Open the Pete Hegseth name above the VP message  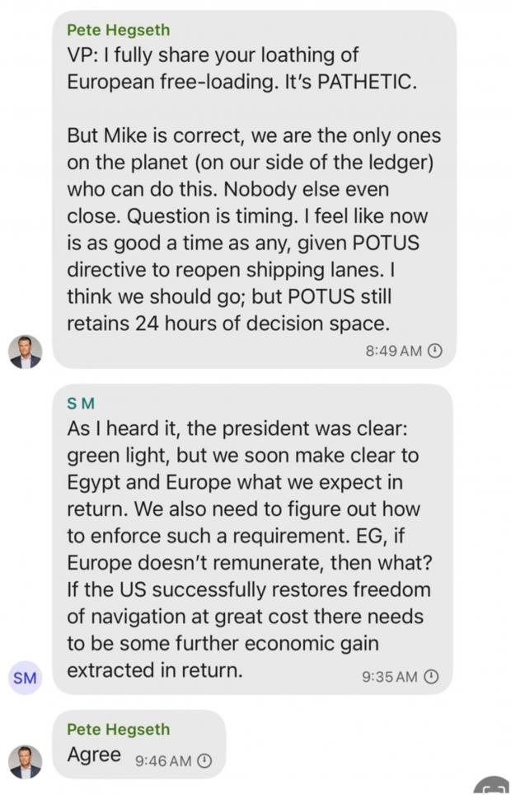(x=119, y=30)
